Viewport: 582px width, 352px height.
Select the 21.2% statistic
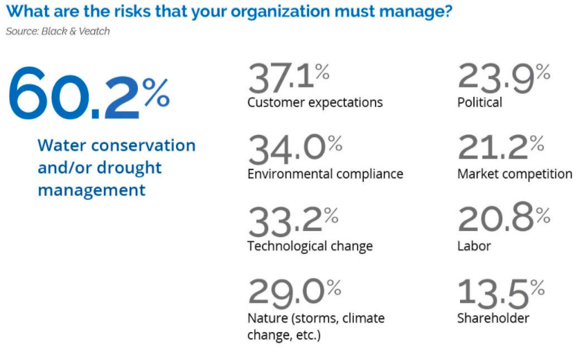(x=501, y=149)
